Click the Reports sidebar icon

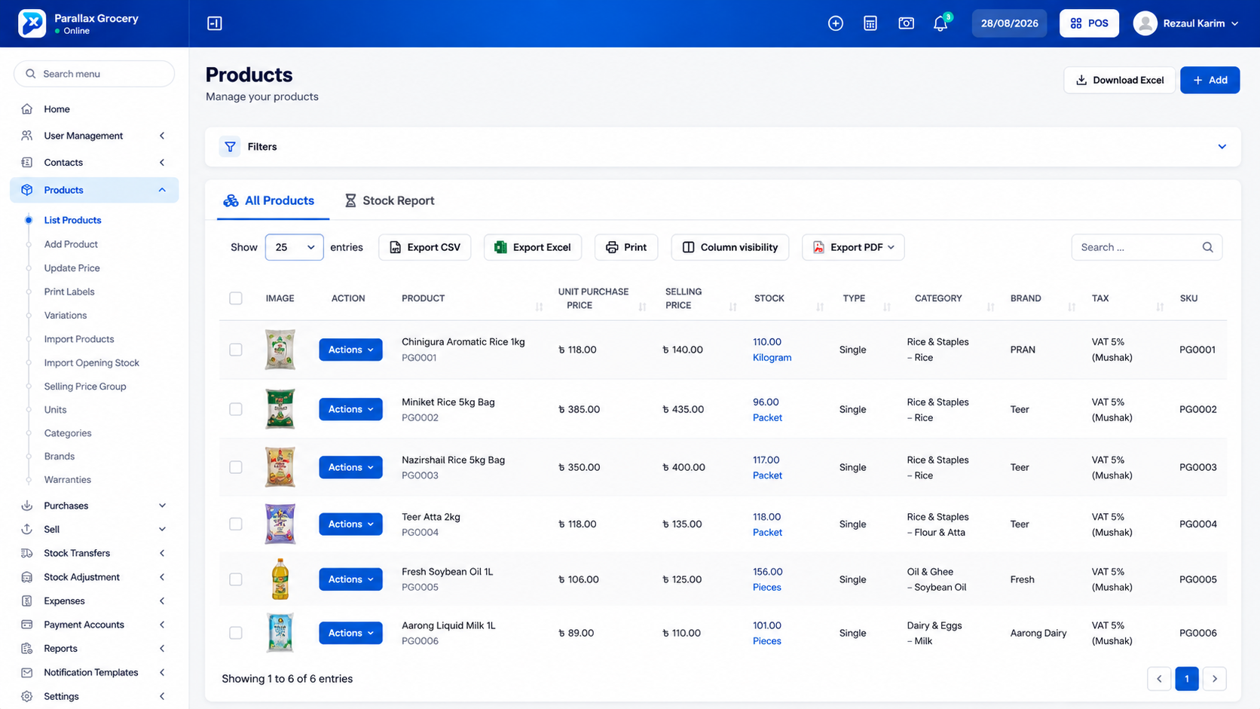[x=27, y=649]
